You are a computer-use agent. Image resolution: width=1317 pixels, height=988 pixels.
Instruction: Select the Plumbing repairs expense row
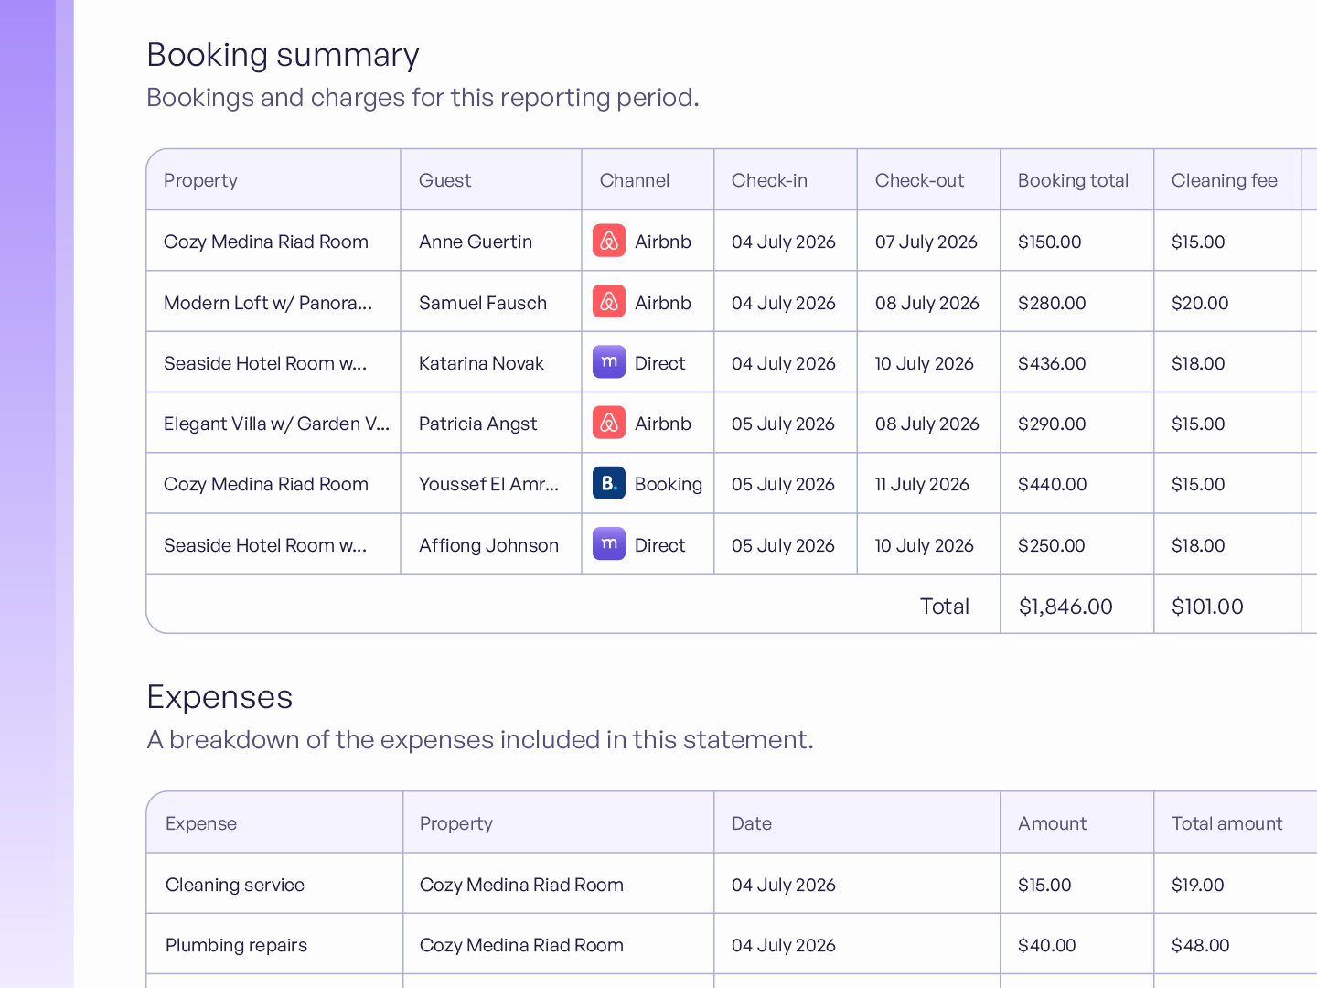click(732, 944)
